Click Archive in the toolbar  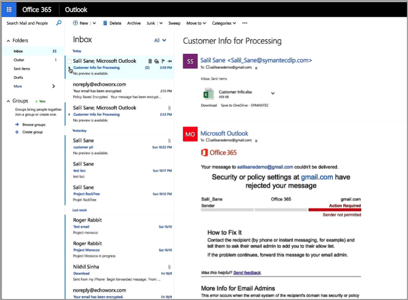click(134, 23)
